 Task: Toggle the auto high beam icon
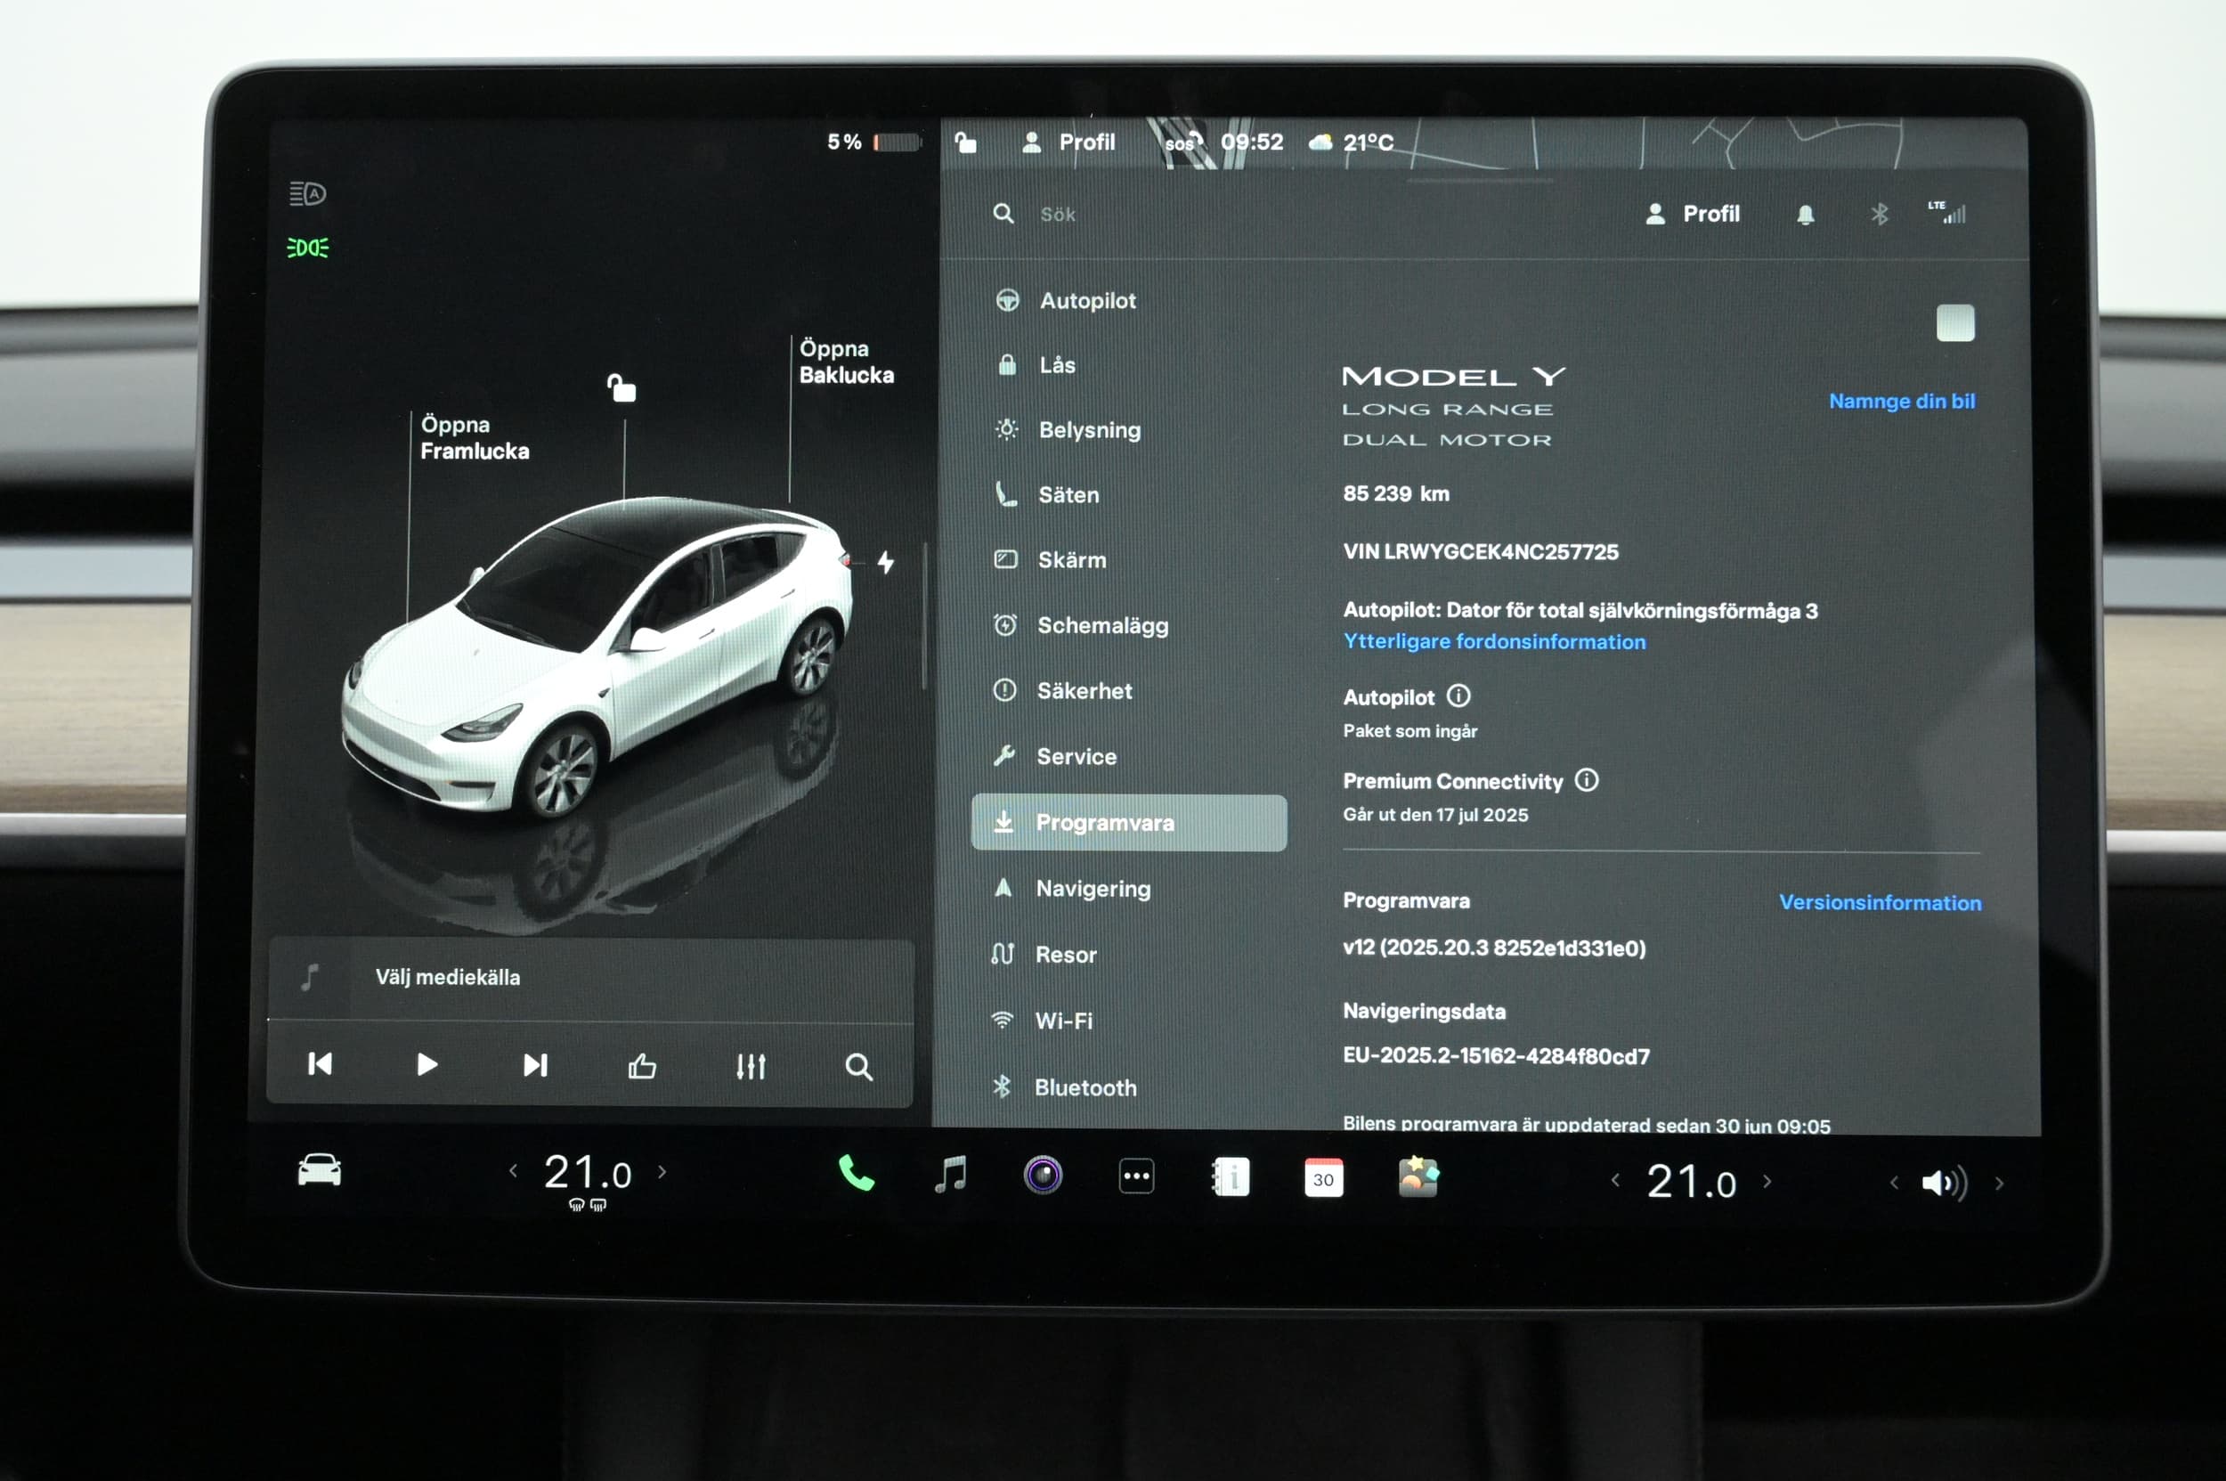[x=307, y=193]
